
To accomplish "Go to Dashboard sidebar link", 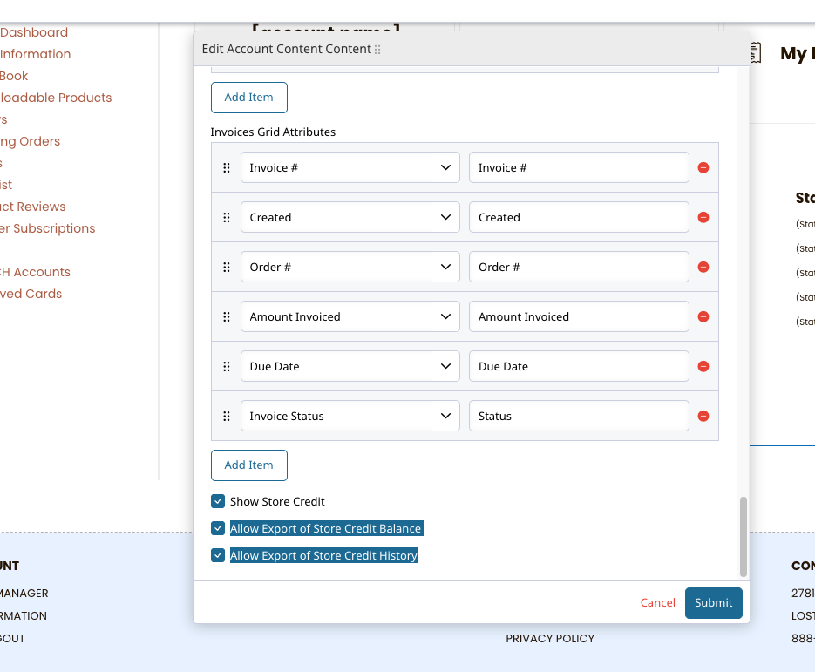I will 34,32.
